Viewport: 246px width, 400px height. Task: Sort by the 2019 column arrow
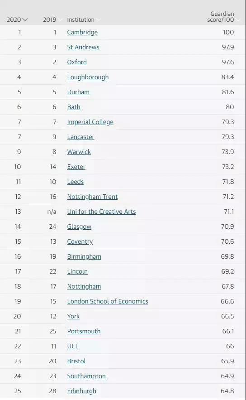click(60, 19)
